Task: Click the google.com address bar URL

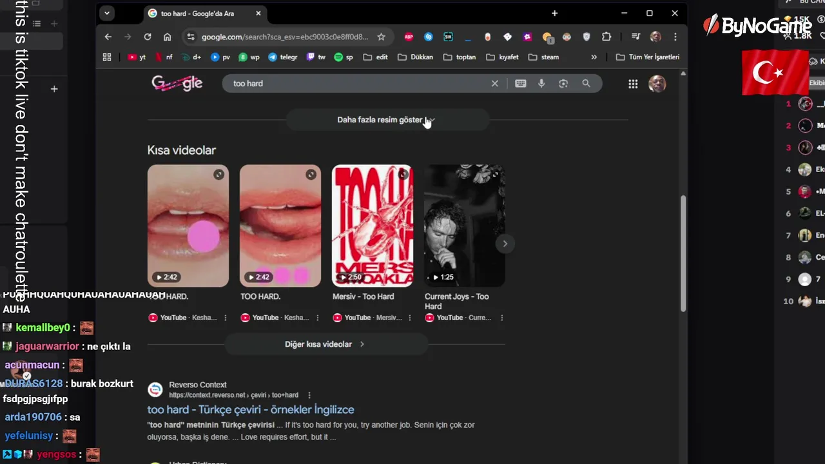Action: [285, 37]
